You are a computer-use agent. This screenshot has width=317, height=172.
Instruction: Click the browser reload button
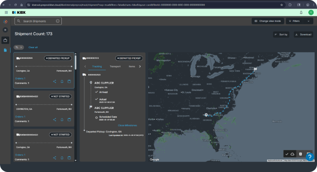tap(15, 5)
